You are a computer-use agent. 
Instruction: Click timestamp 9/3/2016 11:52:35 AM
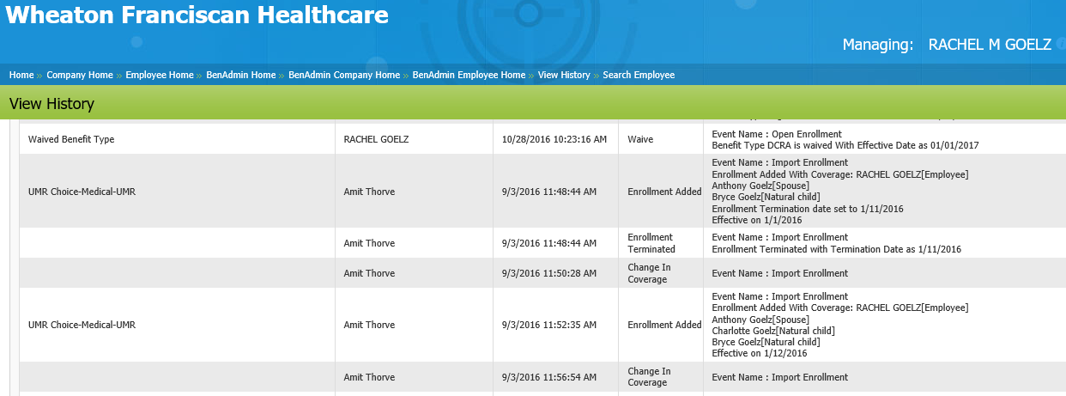(x=549, y=325)
